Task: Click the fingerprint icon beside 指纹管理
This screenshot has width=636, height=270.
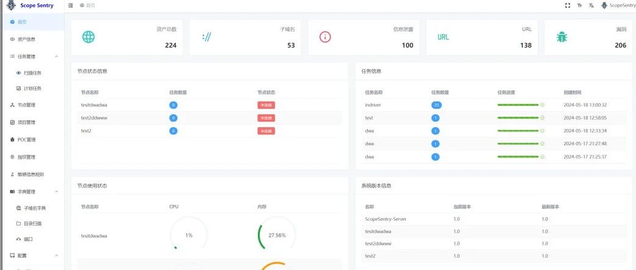Action: [x=12, y=157]
